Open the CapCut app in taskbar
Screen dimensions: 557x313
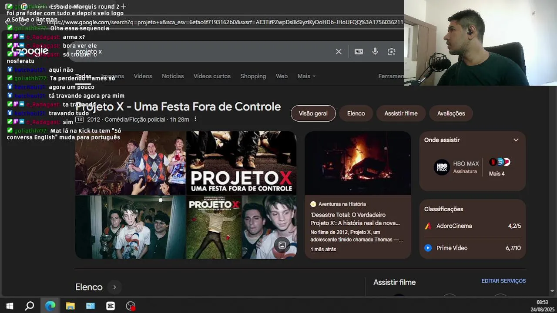point(111,306)
